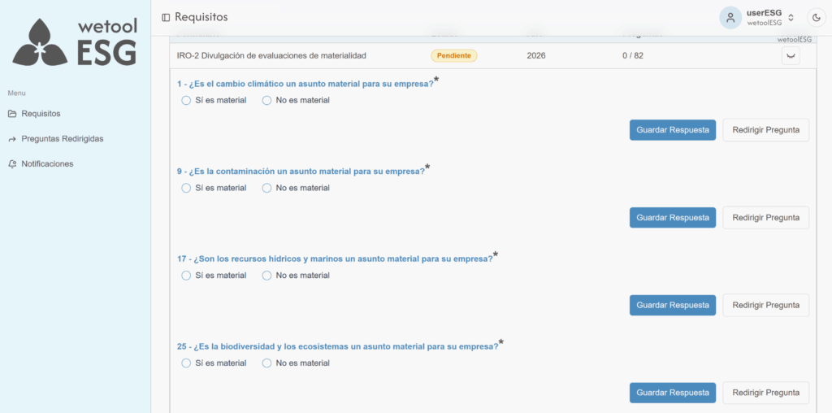Click the user avatar icon
Viewport: 832px width, 413px height.
click(x=730, y=17)
